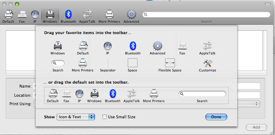Click the green zoom window button

coord(17,4)
